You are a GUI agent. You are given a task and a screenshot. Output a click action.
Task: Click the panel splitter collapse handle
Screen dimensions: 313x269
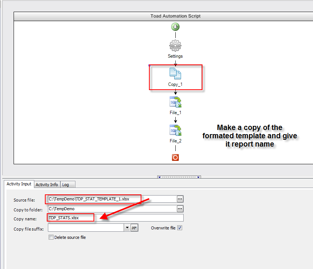(179, 177)
